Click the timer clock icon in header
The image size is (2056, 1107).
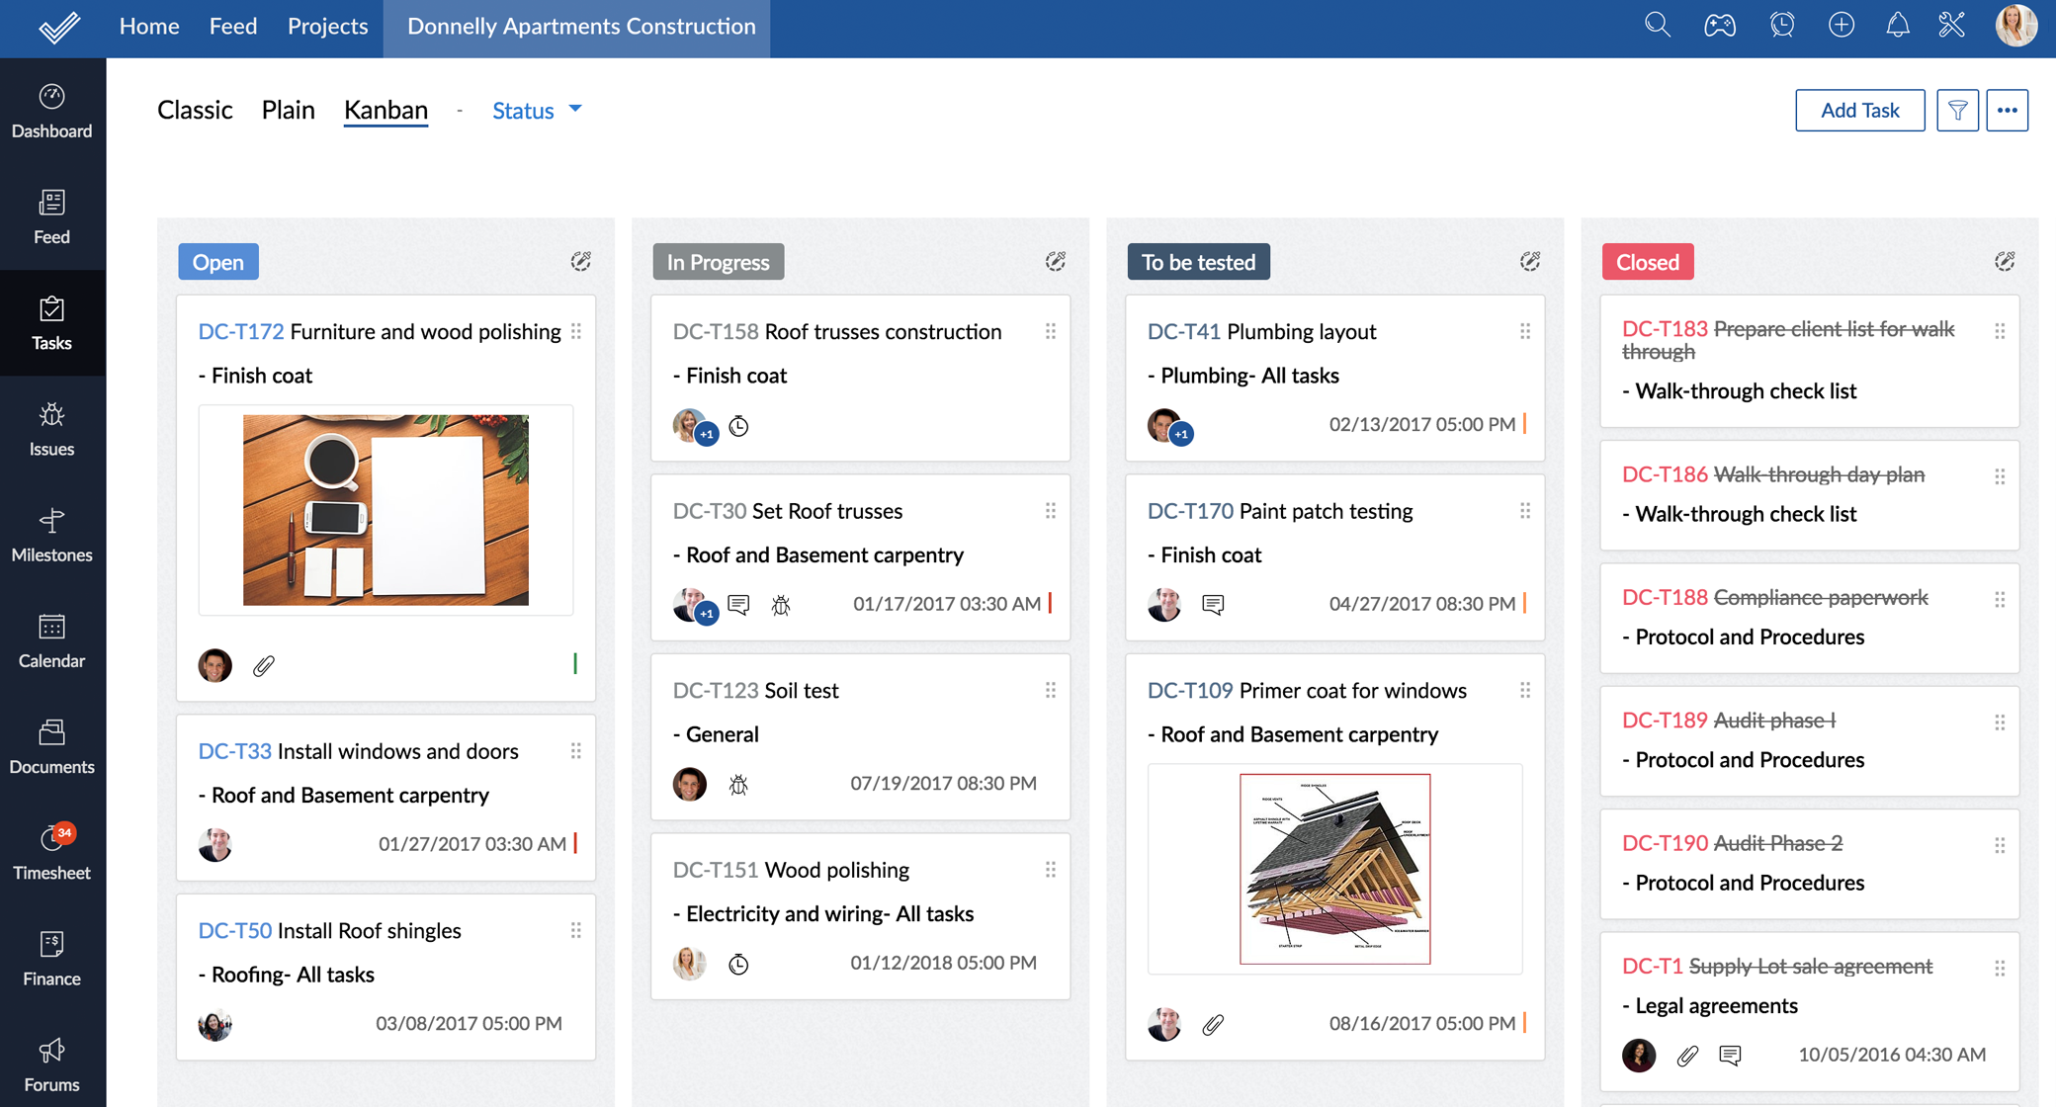tap(1781, 26)
